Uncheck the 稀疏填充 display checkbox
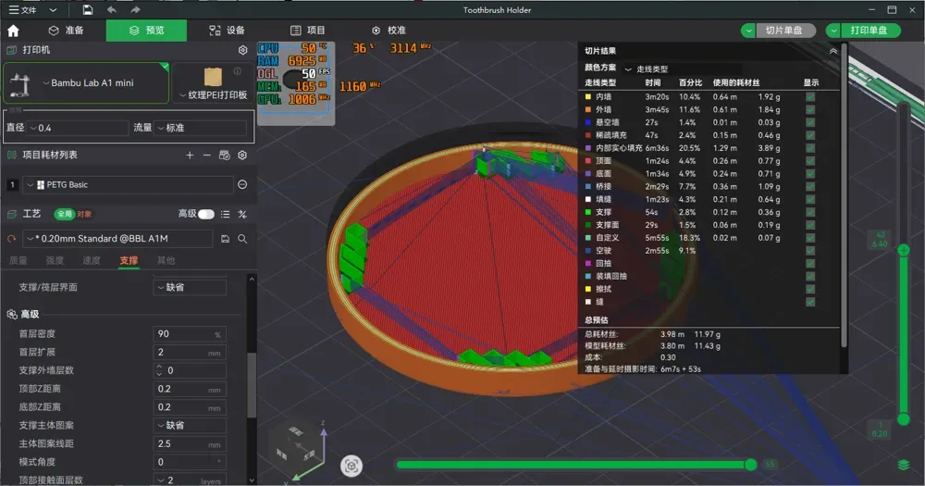The image size is (925, 486). click(x=810, y=135)
